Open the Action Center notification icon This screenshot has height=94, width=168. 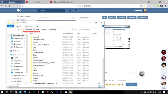(x=164, y=92)
